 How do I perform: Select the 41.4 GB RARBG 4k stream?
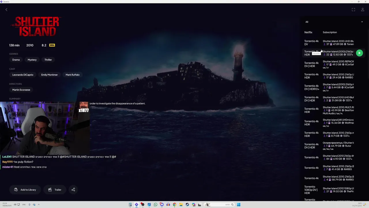pos(334,168)
